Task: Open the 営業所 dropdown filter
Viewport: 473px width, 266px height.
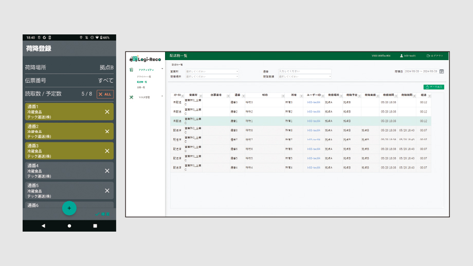Action: coord(212,71)
